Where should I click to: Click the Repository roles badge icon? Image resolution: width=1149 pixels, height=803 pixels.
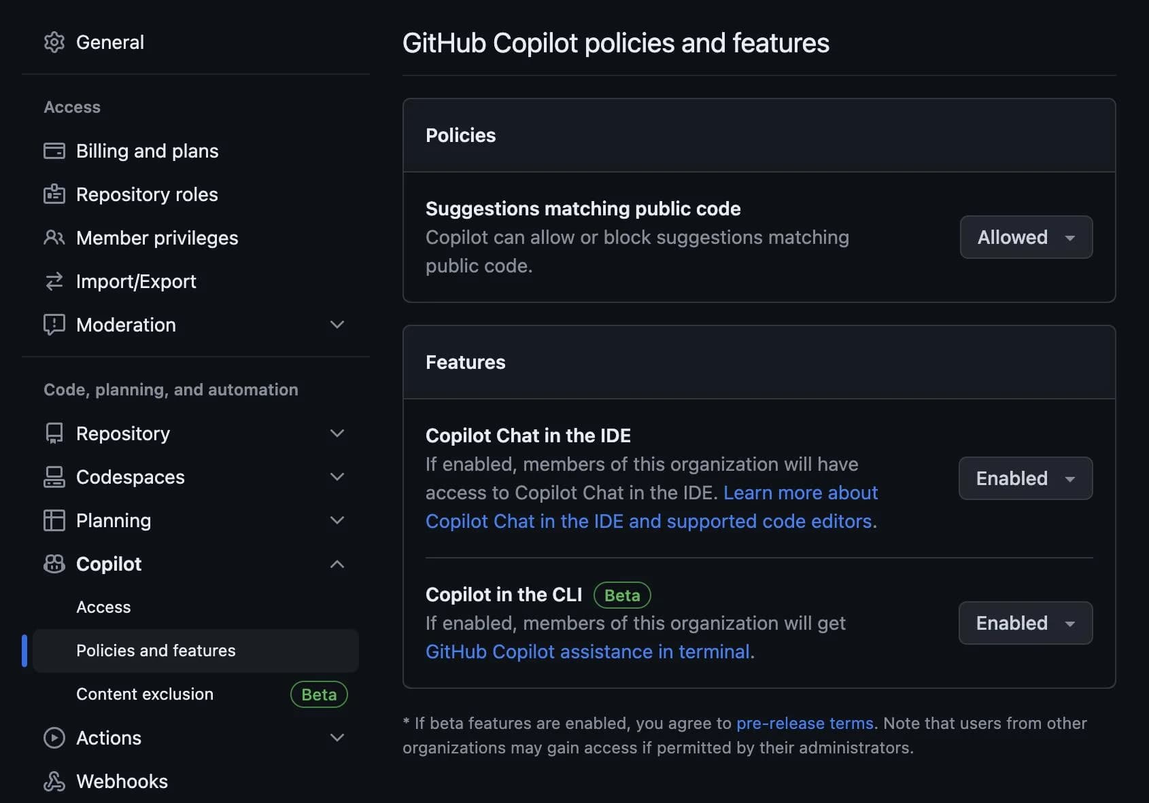[54, 194]
